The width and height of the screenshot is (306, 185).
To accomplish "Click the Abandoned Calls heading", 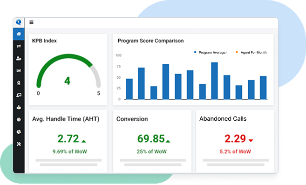I will point(223,118).
